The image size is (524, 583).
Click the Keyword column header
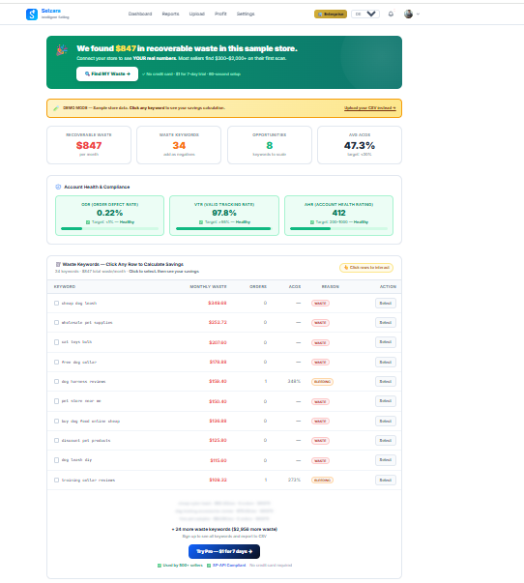[x=65, y=287]
